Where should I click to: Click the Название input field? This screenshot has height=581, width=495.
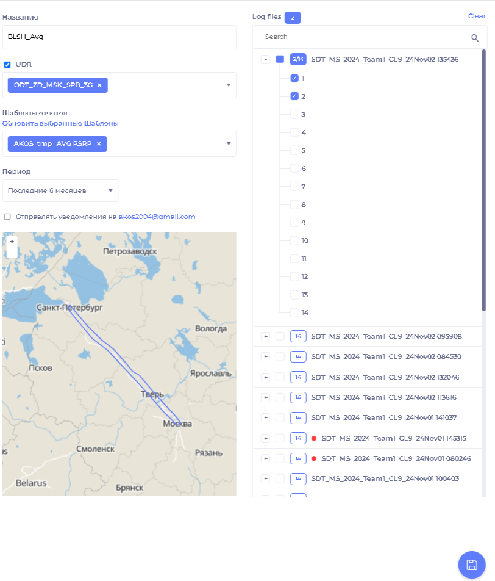(x=119, y=37)
